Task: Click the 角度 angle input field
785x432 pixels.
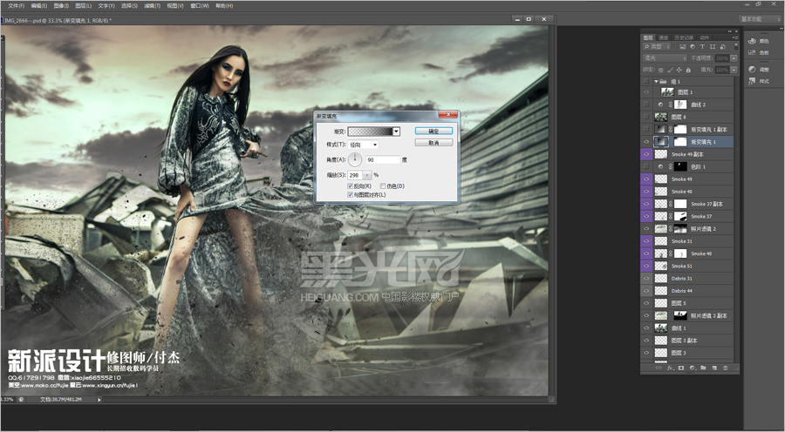Action: pos(383,159)
